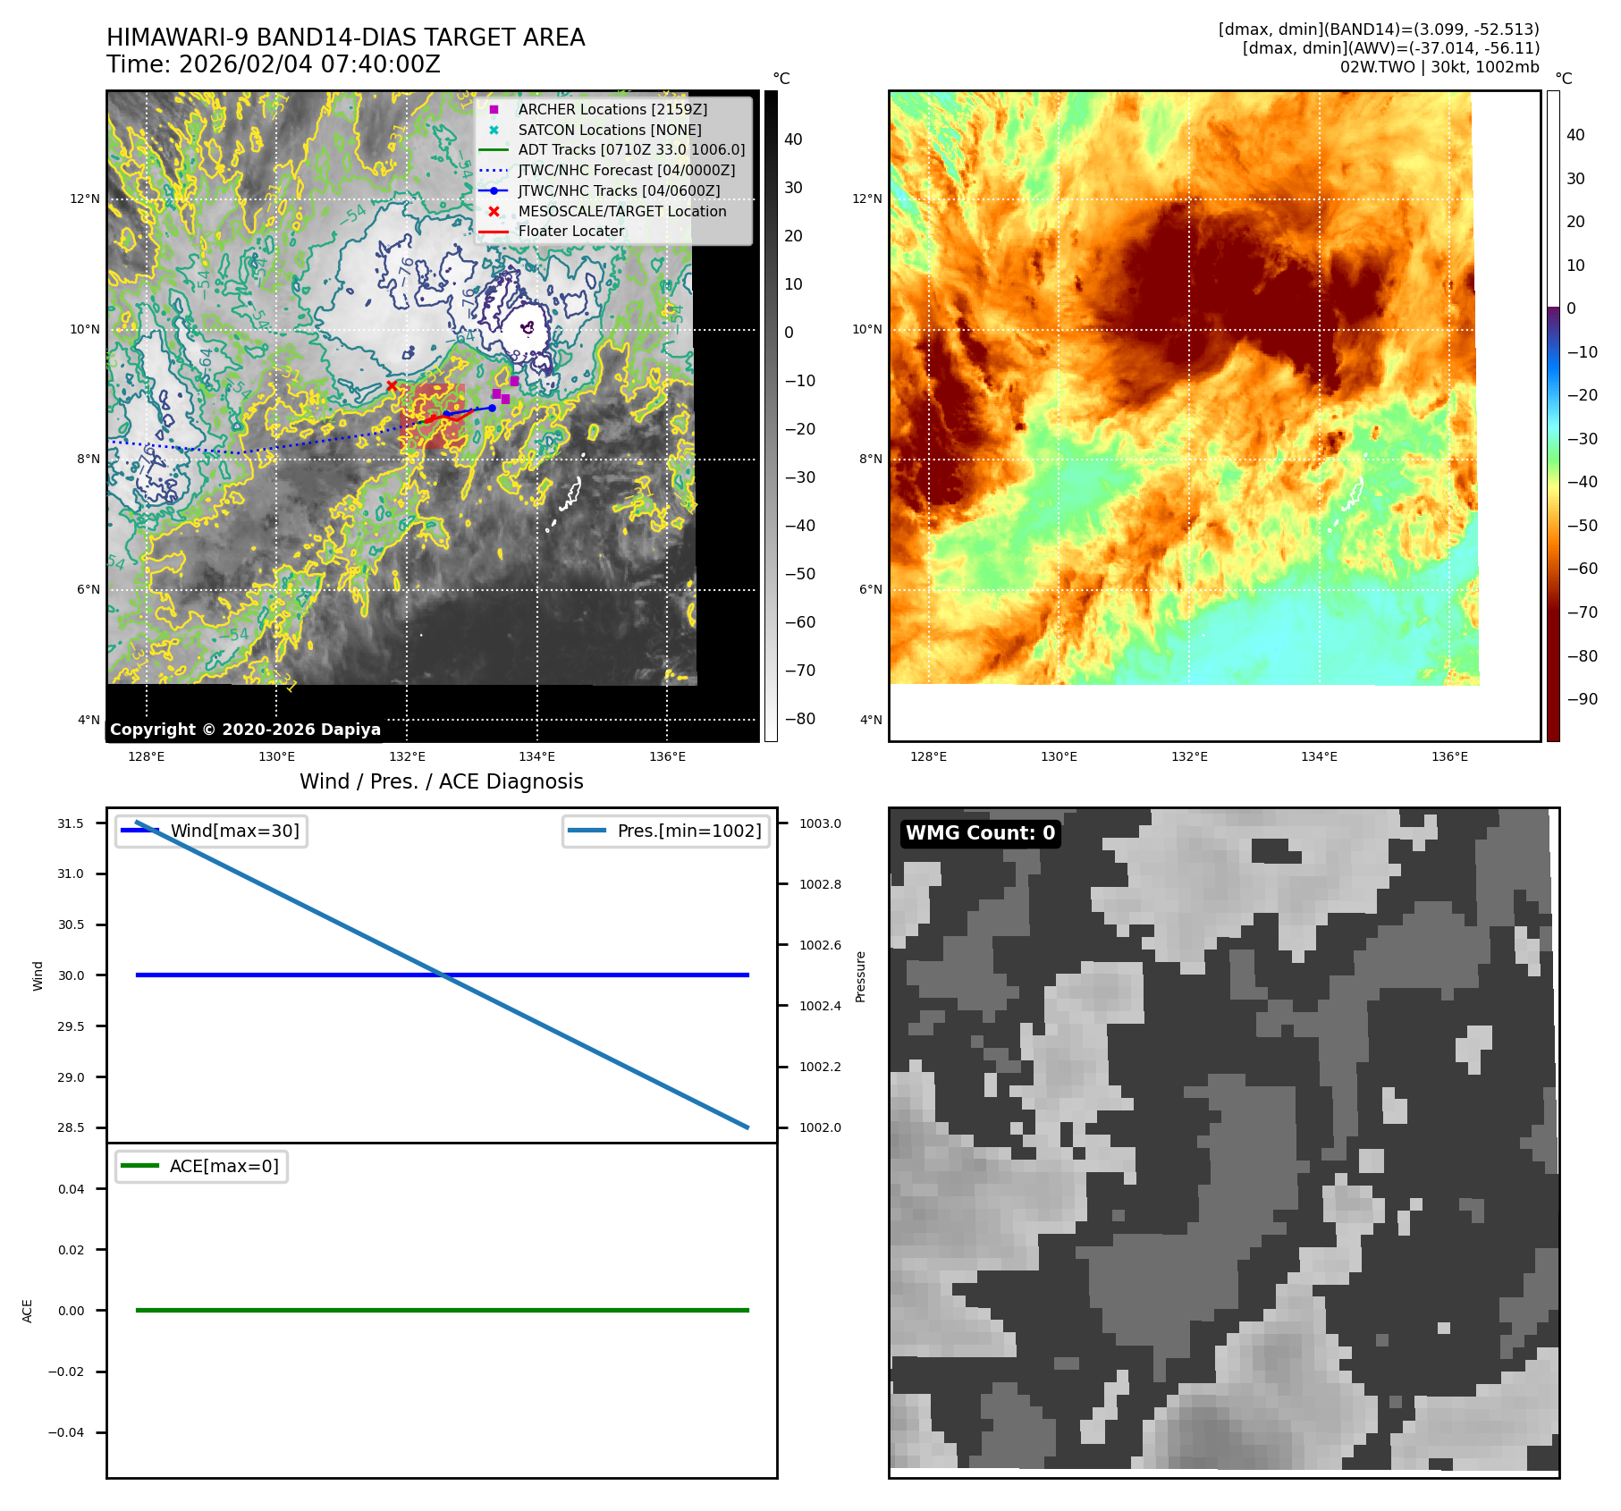Select the Wind[max=30] legend entry
Viewport: 1621px width, 1511px height.
pos(212,831)
